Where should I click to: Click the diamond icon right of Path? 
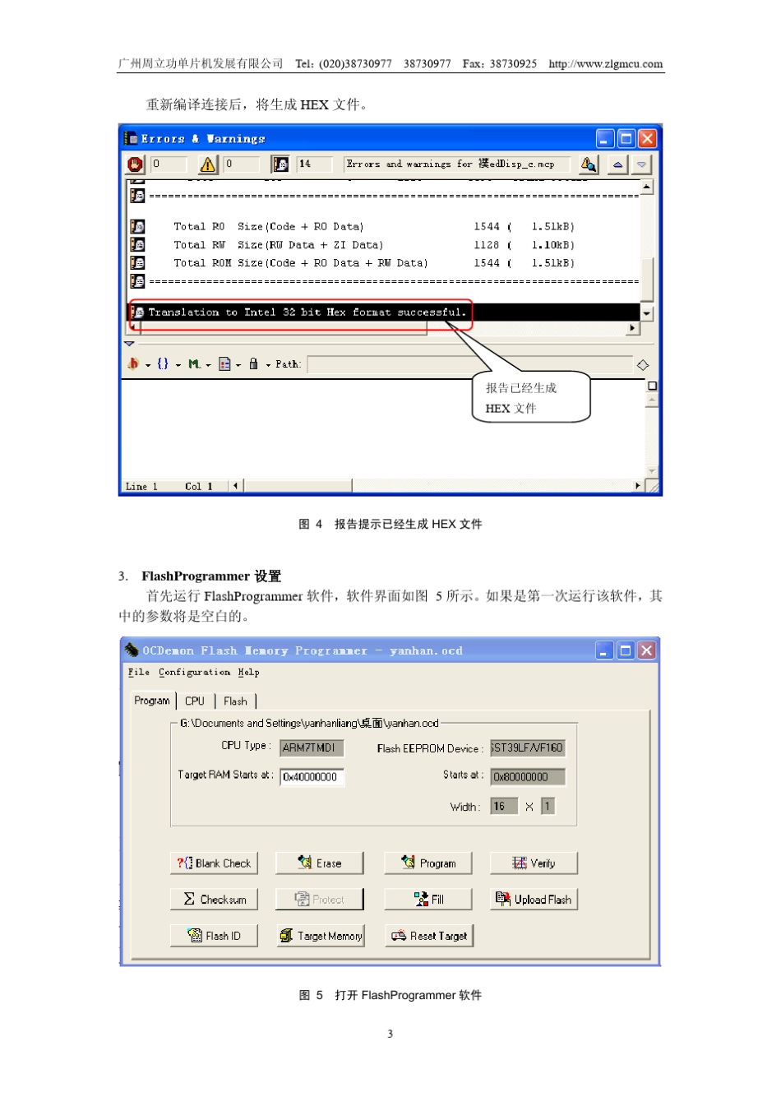point(643,365)
